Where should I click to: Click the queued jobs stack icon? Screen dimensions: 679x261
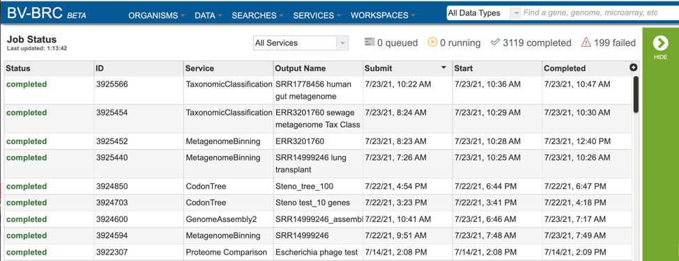pyautogui.click(x=369, y=42)
